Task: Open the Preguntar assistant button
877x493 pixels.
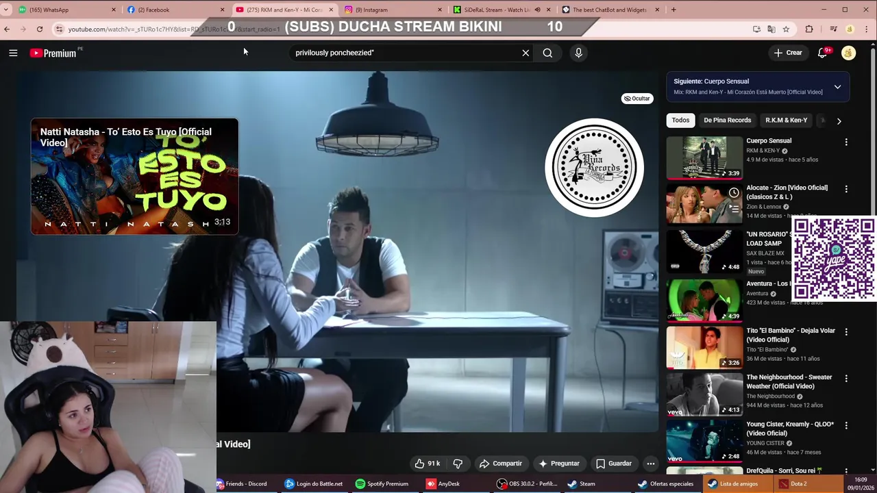Action: pos(559,464)
